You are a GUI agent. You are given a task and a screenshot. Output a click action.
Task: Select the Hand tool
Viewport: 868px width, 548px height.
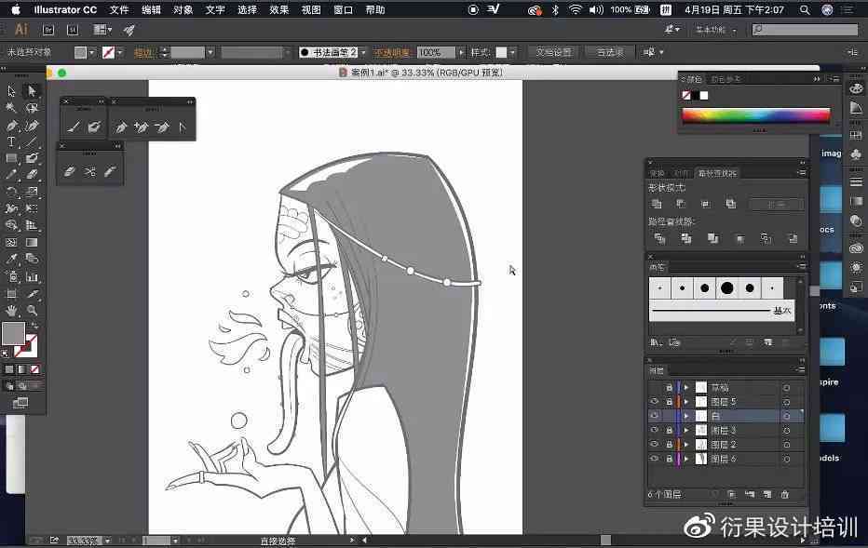point(11,310)
